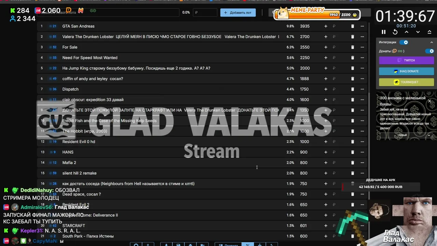
Task: Click the save icon in bottom toolbar
Action: tap(178, 244)
